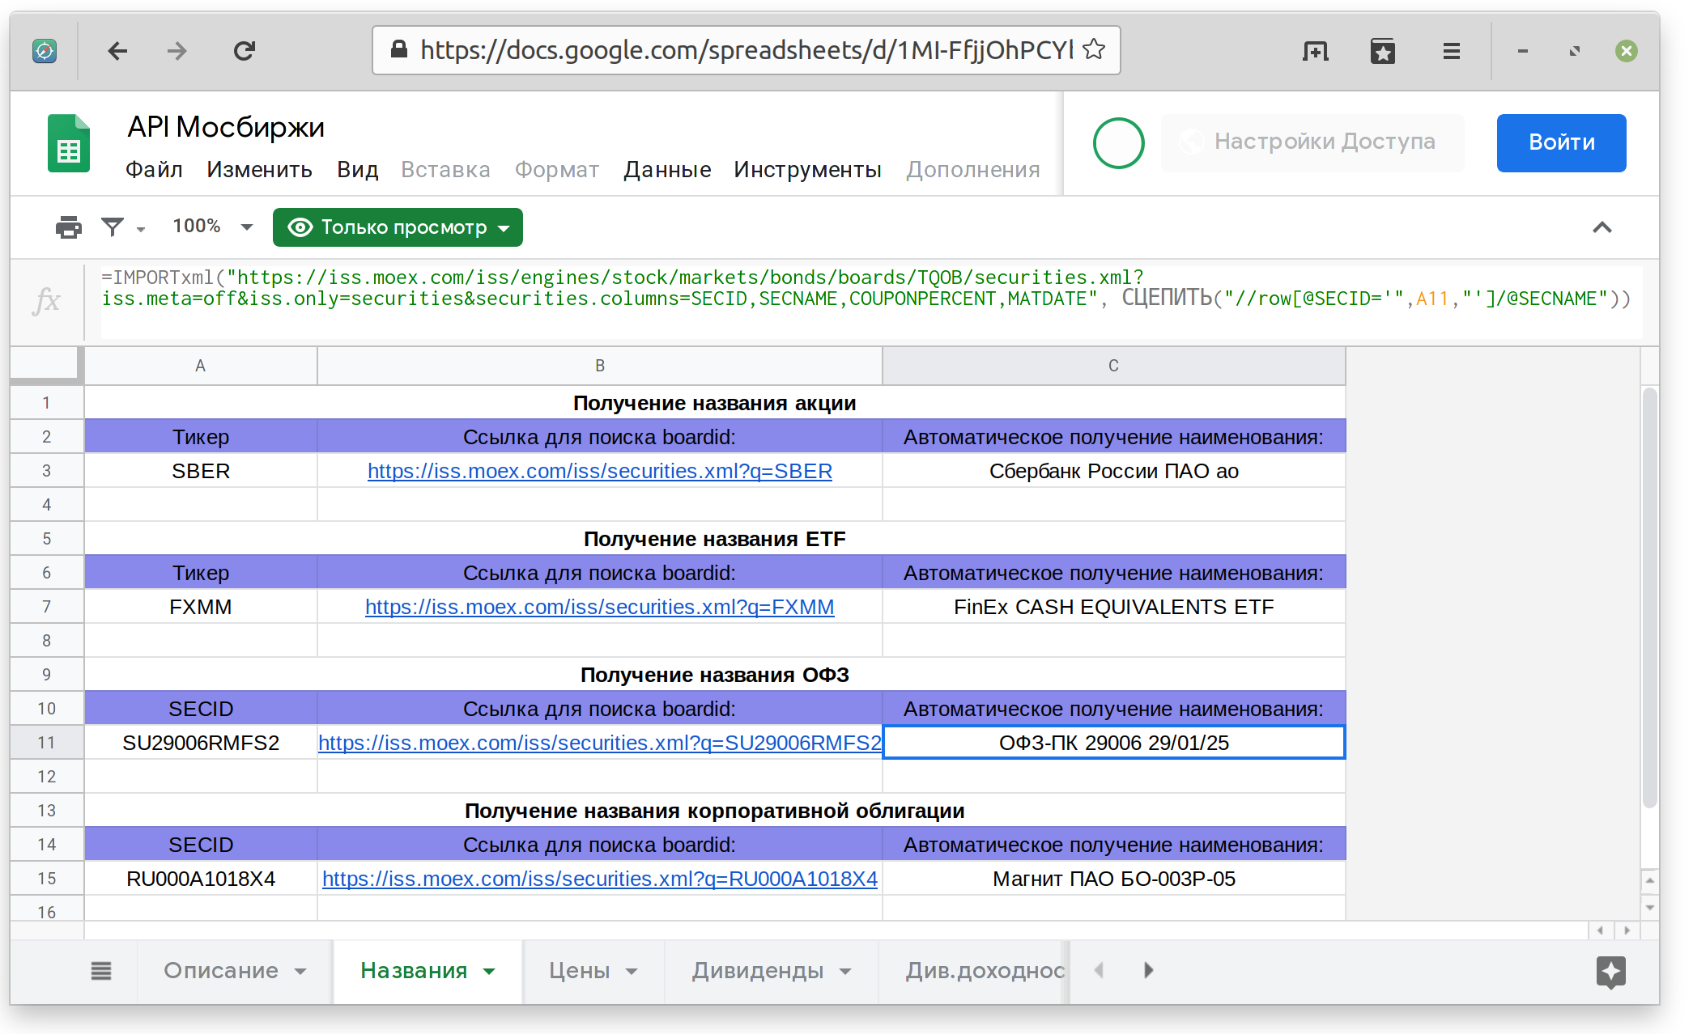
Task: Select the FXMM ticker cell
Action: (x=200, y=607)
